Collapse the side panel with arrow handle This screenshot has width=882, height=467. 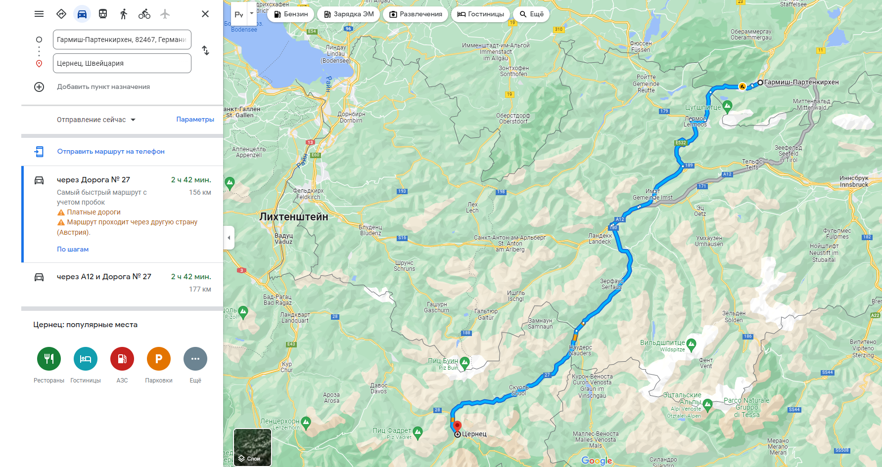[229, 238]
